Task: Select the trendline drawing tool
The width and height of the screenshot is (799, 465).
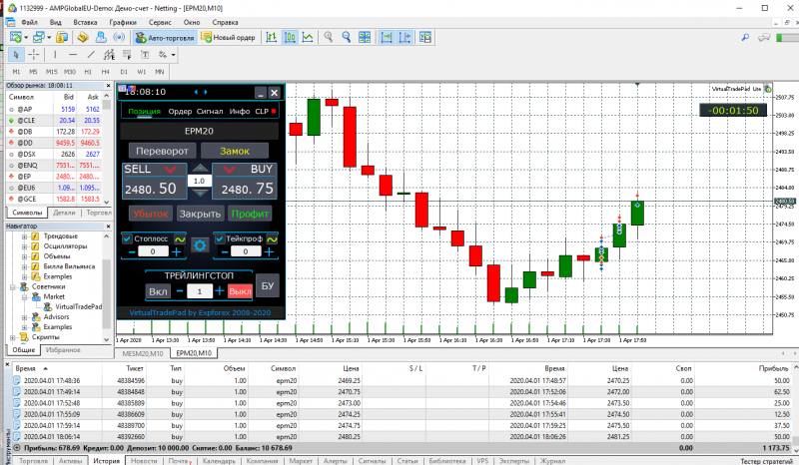Action: pyautogui.click(x=91, y=55)
